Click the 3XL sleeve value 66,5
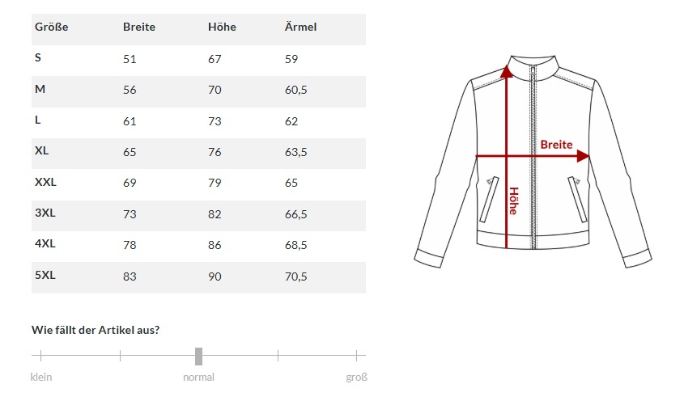The image size is (684, 401). coord(295,214)
